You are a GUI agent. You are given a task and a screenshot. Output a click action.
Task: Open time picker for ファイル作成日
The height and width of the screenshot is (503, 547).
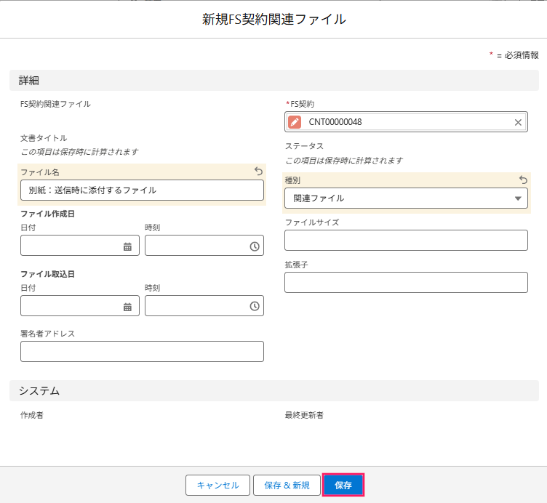click(x=255, y=246)
